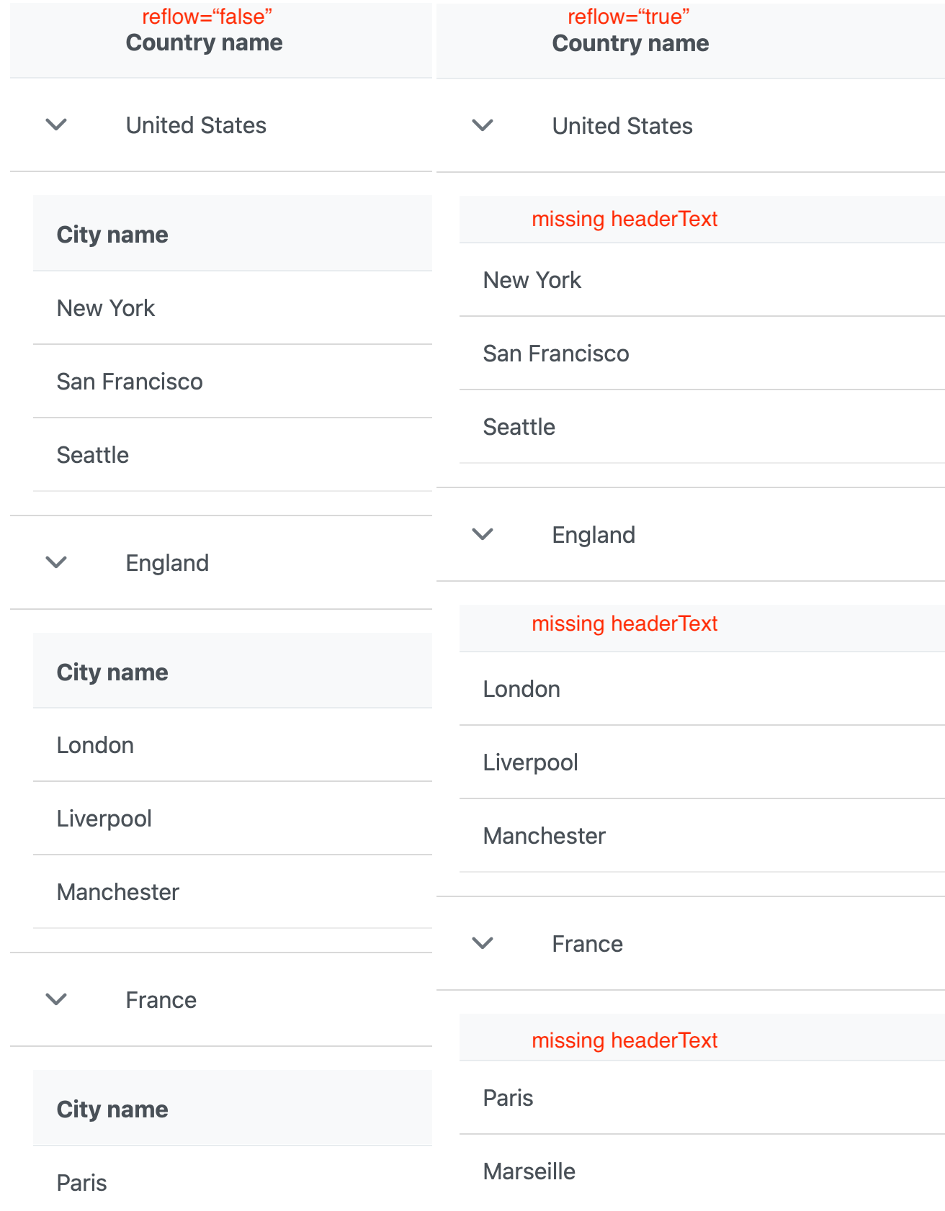Select the Paris row in the right table

click(x=508, y=1097)
